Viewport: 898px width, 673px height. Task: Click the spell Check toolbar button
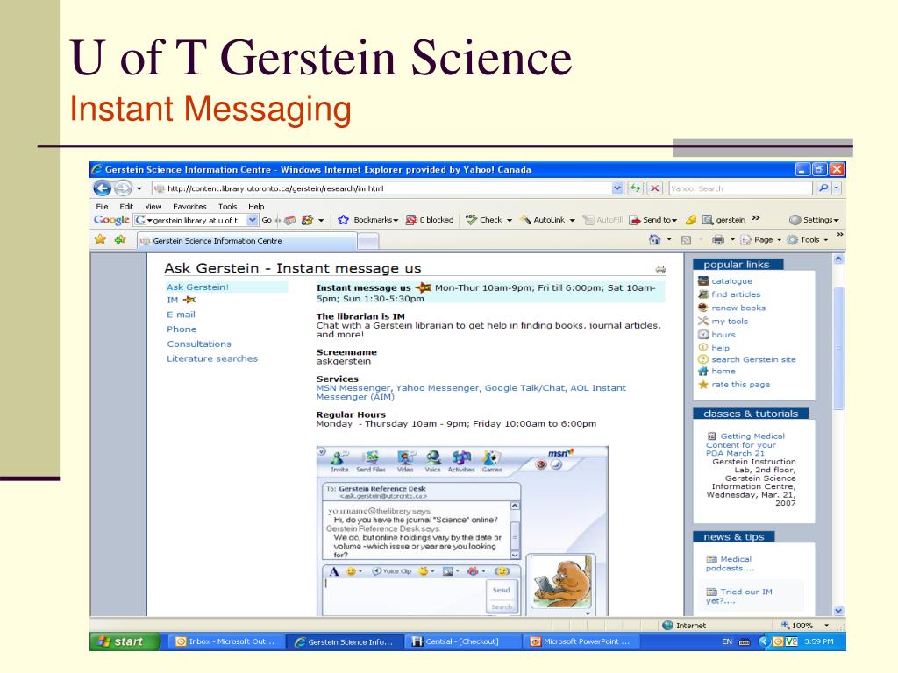tap(488, 220)
